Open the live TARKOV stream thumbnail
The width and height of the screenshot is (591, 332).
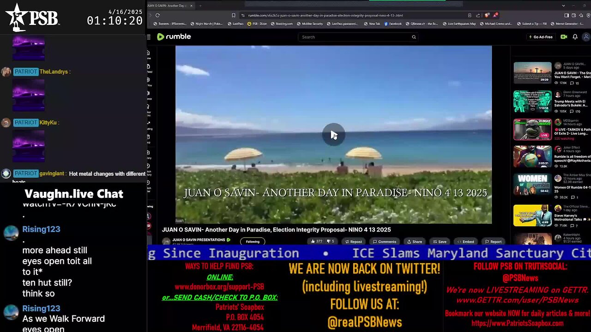[x=532, y=130]
